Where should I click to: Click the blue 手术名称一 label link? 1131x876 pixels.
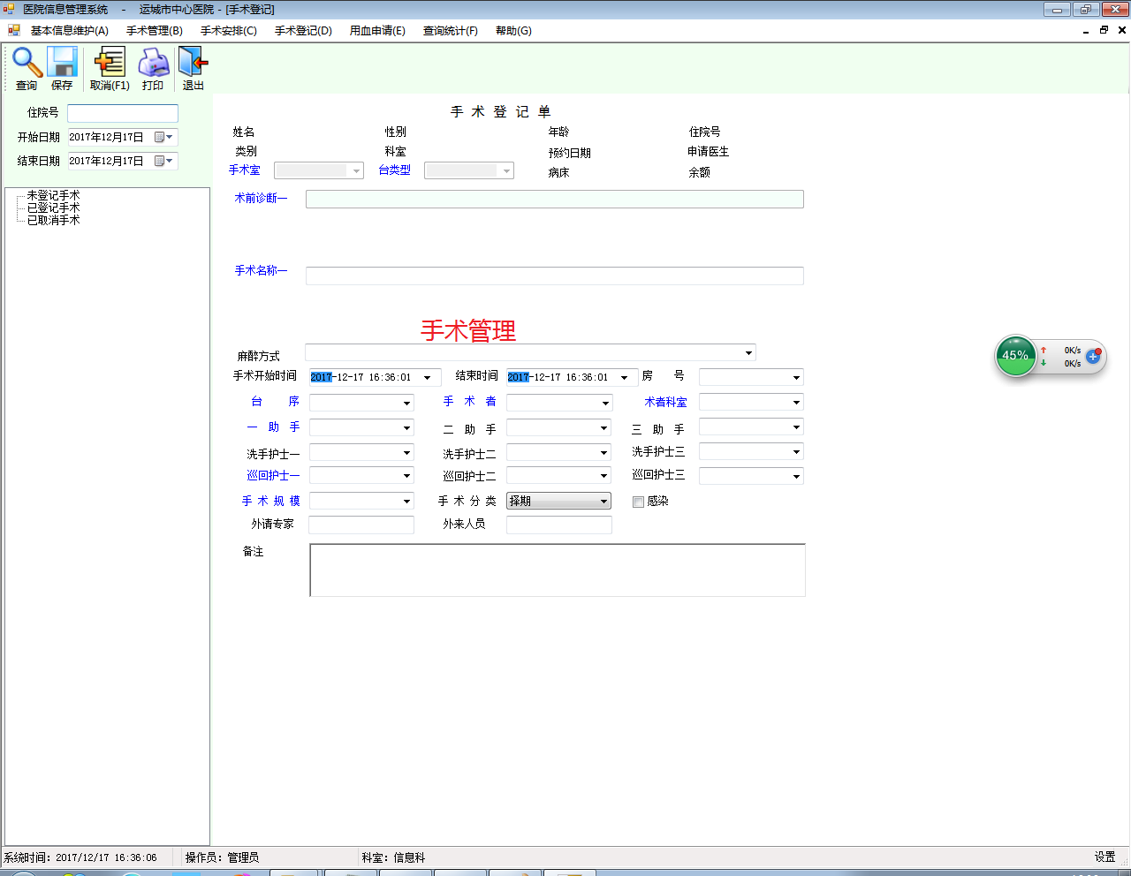[261, 270]
